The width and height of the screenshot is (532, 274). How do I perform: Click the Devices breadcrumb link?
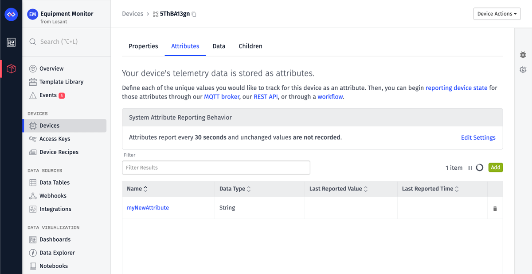click(x=133, y=14)
